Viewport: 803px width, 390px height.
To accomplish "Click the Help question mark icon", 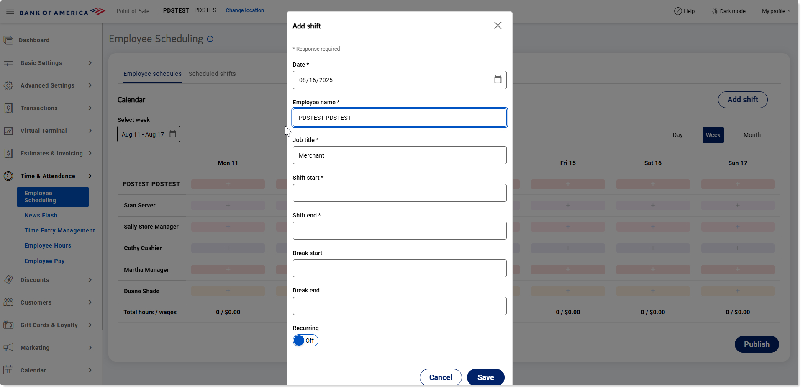I will click(x=678, y=11).
